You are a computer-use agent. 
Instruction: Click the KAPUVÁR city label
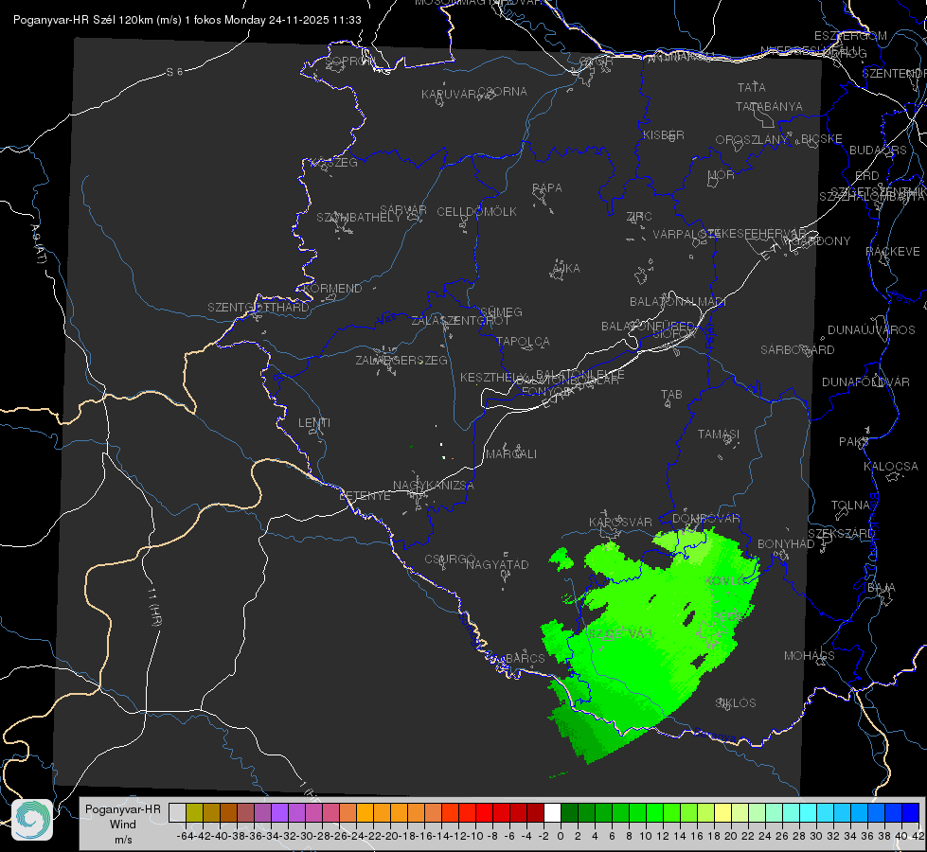(x=450, y=95)
